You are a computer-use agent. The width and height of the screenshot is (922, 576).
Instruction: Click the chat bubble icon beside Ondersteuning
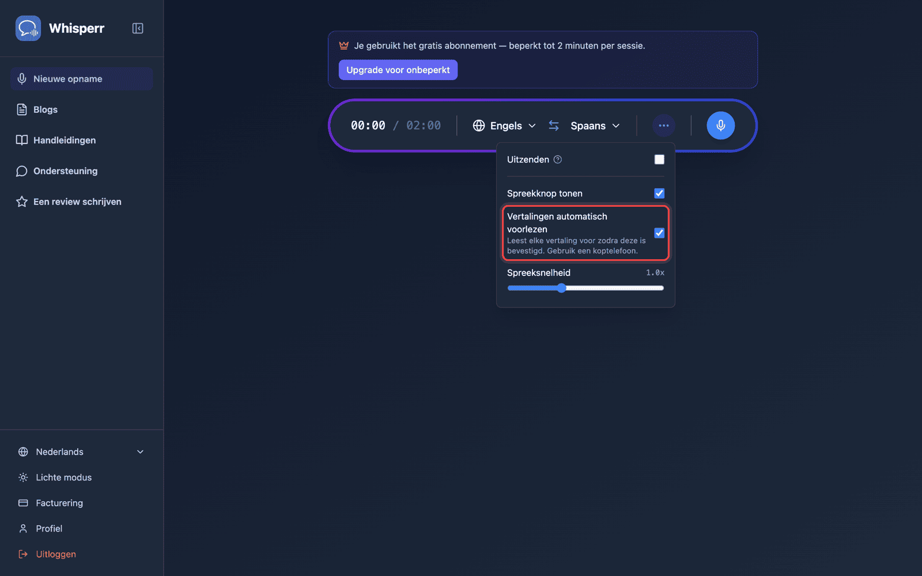tap(22, 171)
